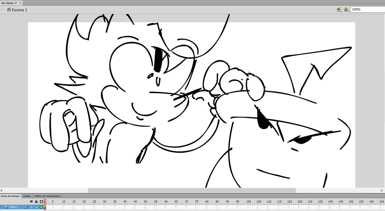The image size is (385, 211).
Task: Click the scroll left arrow under the stage
Action: (2, 190)
